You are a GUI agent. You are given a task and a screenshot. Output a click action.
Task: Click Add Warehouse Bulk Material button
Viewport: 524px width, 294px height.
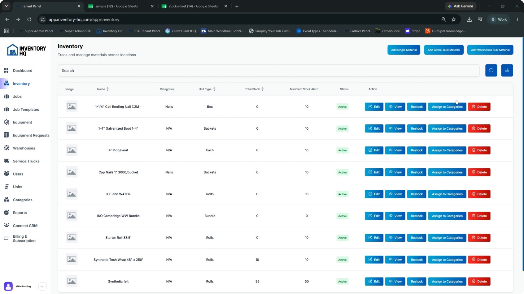tap(490, 50)
